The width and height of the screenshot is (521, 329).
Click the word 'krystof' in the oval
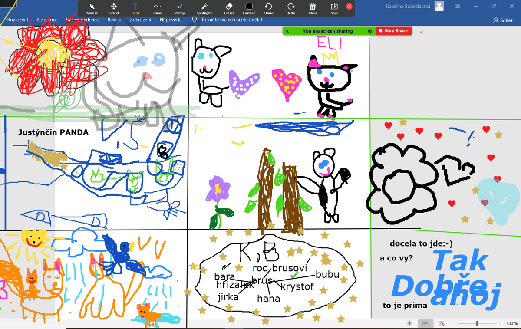coord(297,287)
